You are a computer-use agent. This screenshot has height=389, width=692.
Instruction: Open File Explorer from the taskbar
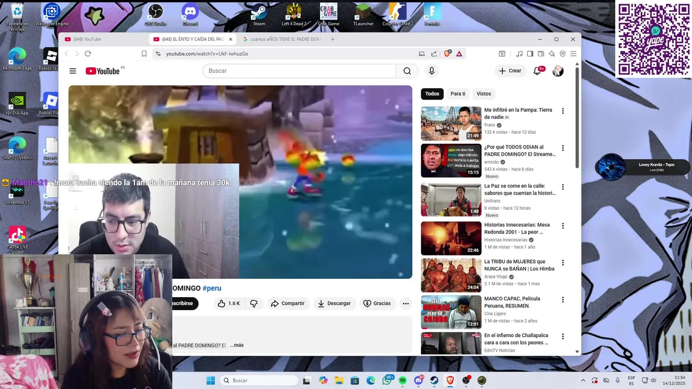pos(339,380)
